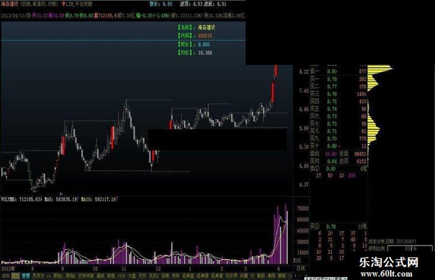Click the 总卖 68451 value

point(360,154)
